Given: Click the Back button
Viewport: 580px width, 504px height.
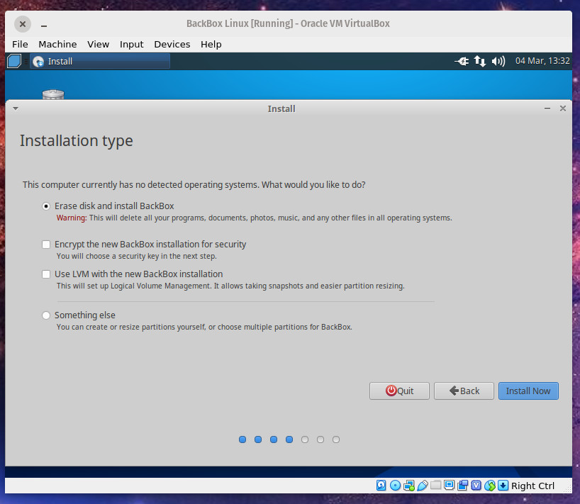Looking at the screenshot, I should point(464,391).
